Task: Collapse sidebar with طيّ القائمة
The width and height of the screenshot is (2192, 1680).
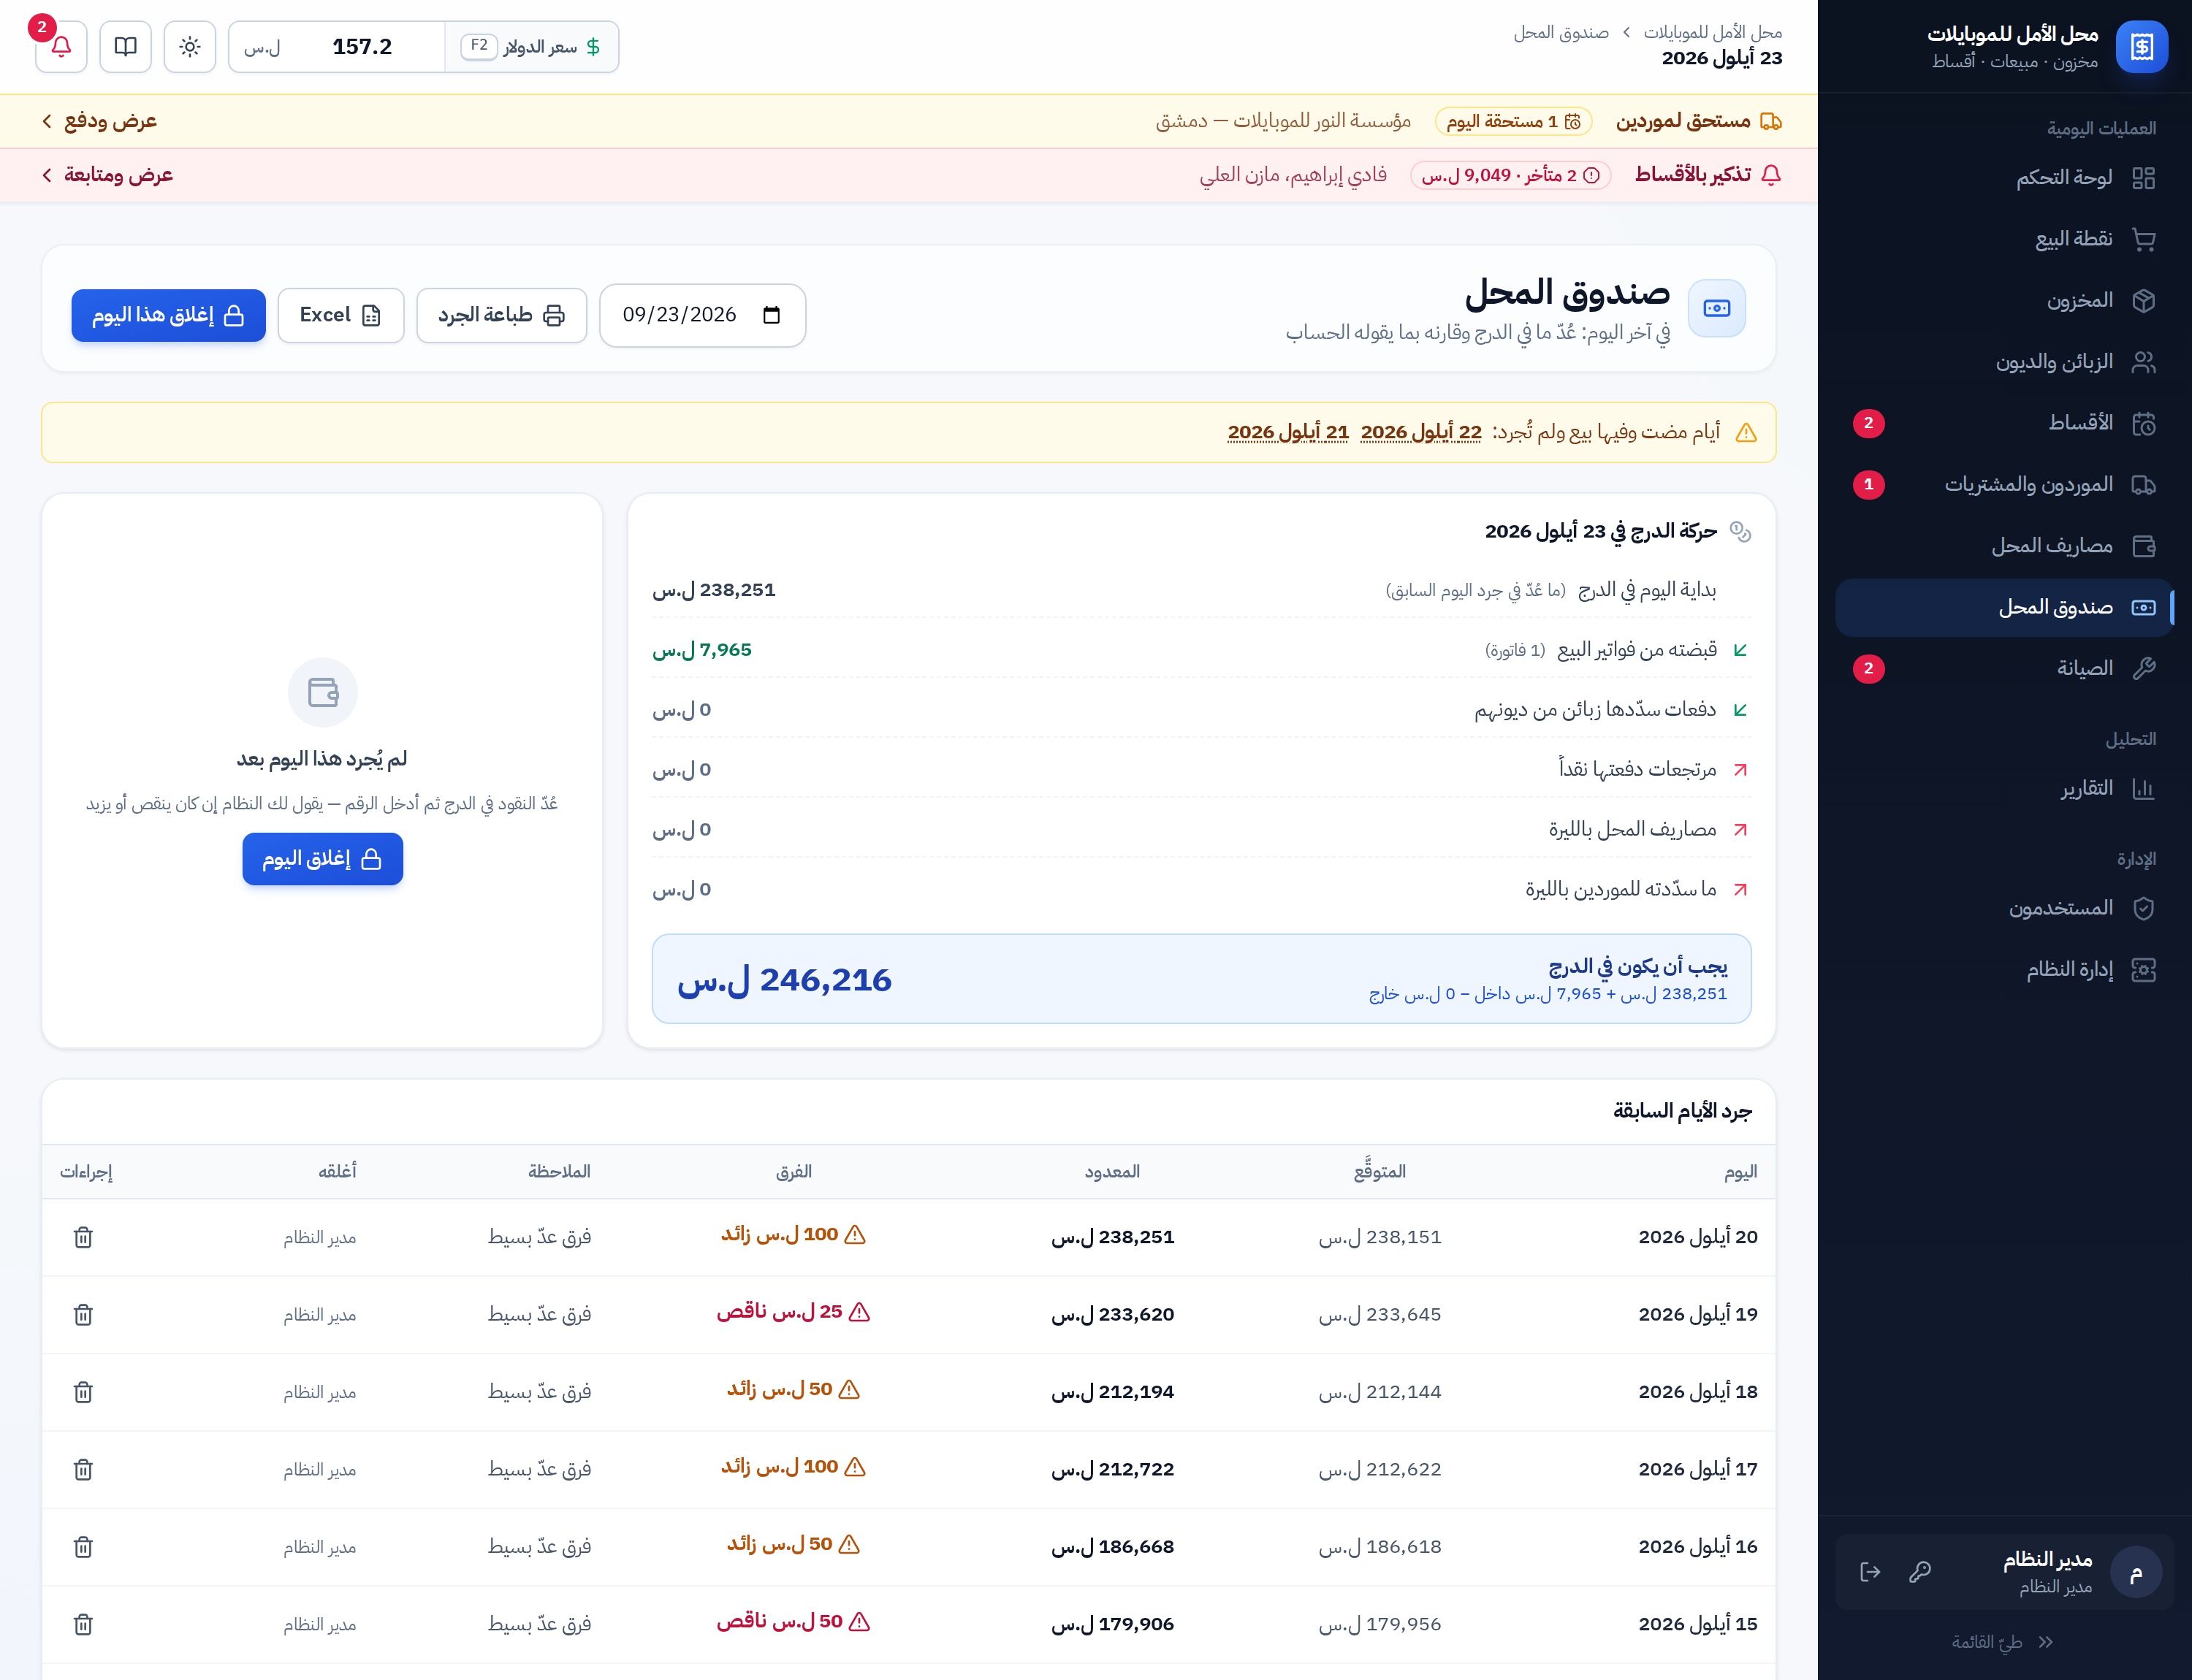Action: coord(2003,1642)
